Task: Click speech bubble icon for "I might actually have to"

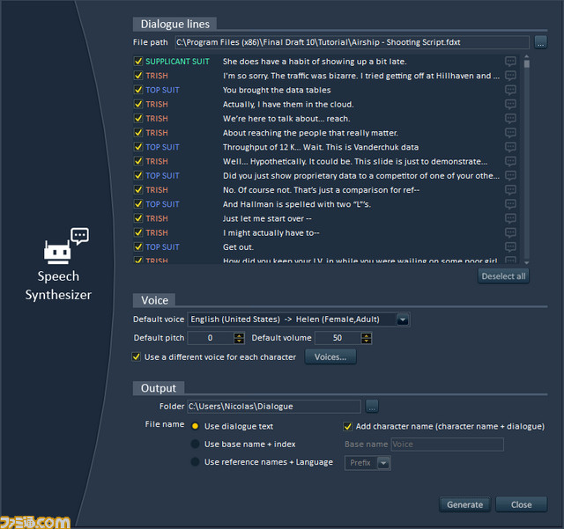Action: coord(510,232)
